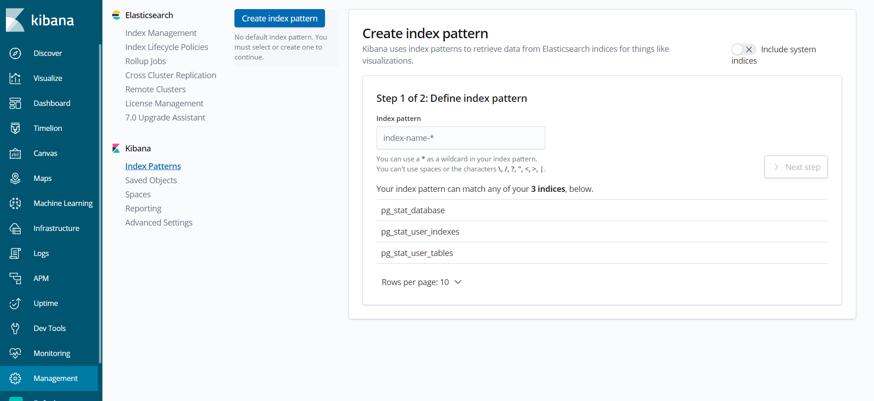Open Index Patterns link
Image resolution: width=874 pixels, height=401 pixels.
(153, 166)
